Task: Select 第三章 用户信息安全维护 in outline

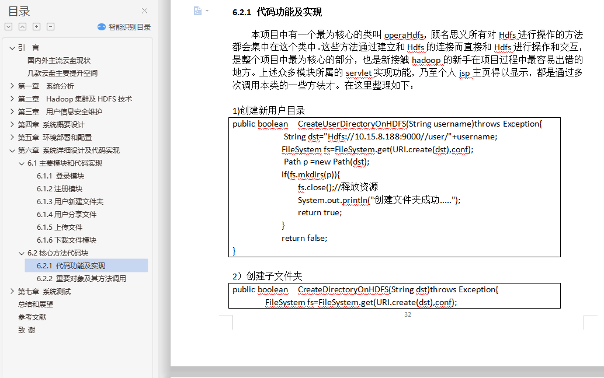Action: click(x=60, y=112)
